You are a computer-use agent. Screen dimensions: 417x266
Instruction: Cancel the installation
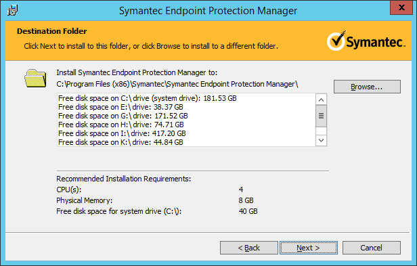click(x=371, y=248)
